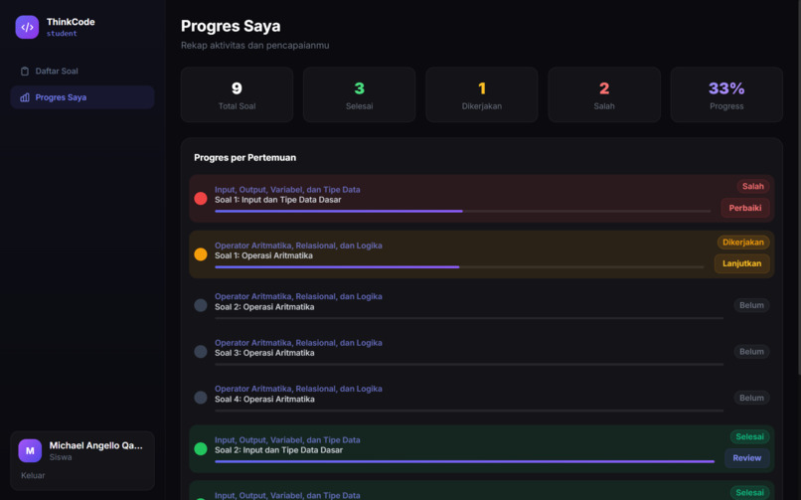Click the 'student' role label under ThinkCode
Viewport: 801px width, 500px height.
[x=62, y=34]
